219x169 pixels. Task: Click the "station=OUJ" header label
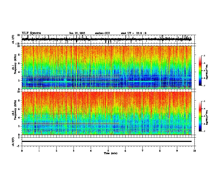click(102, 33)
